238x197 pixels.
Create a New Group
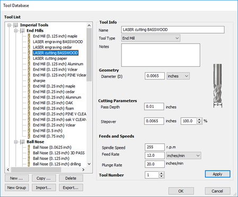(x=17, y=187)
